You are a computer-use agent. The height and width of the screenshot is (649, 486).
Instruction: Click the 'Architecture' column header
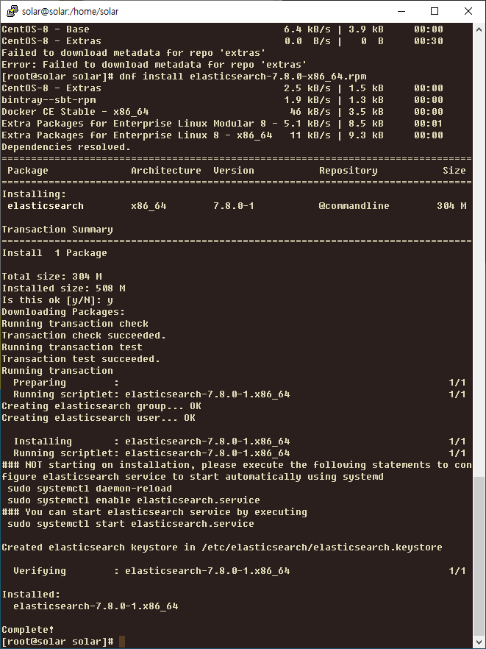pos(166,171)
